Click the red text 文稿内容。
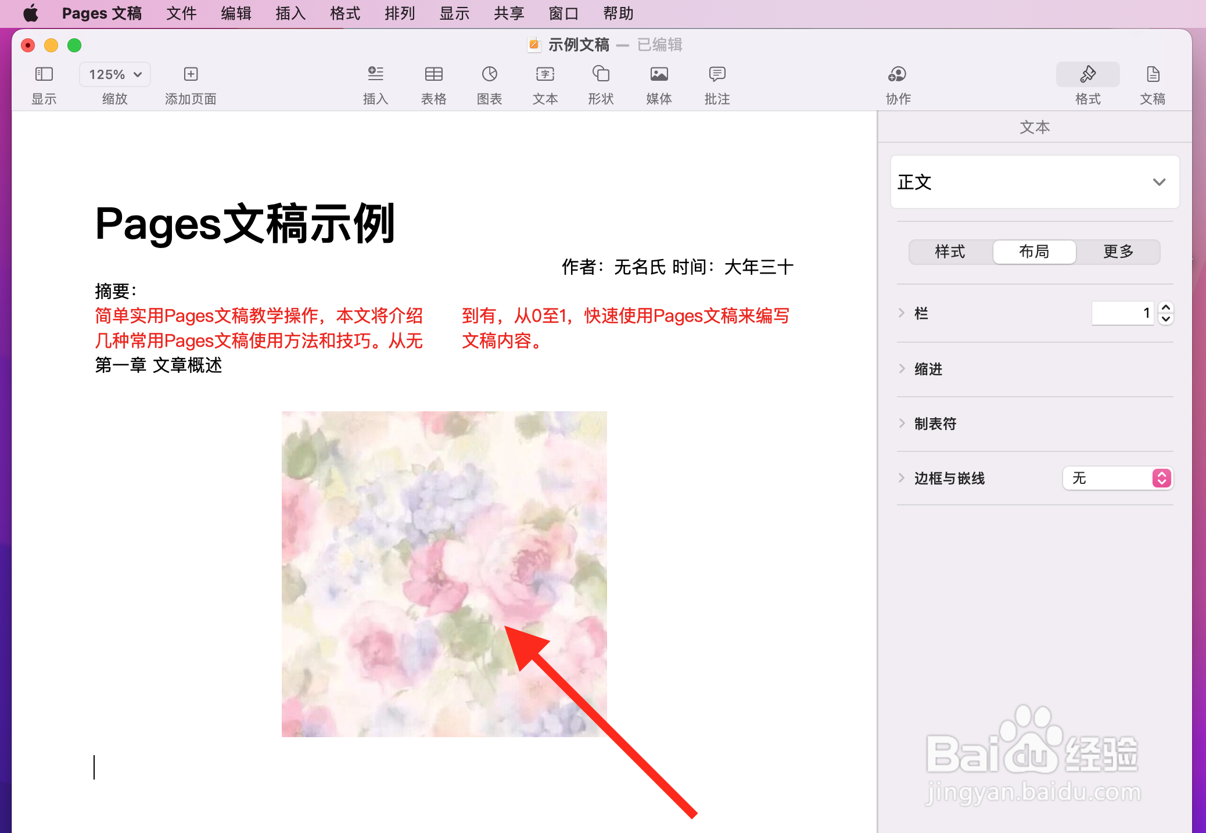 tap(502, 341)
